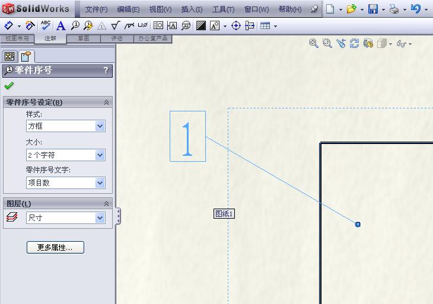This screenshot has height=304, width=433.
Task: Switch to the 评估 tab
Action: (117, 39)
